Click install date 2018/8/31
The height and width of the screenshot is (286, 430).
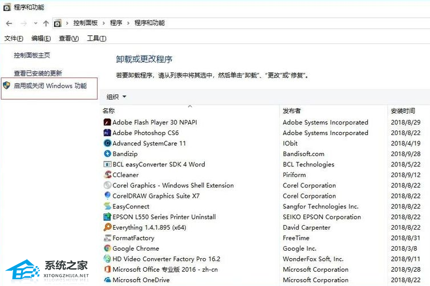[x=405, y=238]
